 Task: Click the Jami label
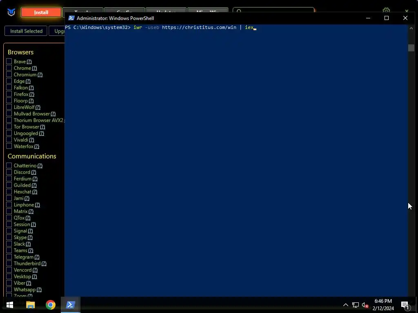tap(19, 198)
